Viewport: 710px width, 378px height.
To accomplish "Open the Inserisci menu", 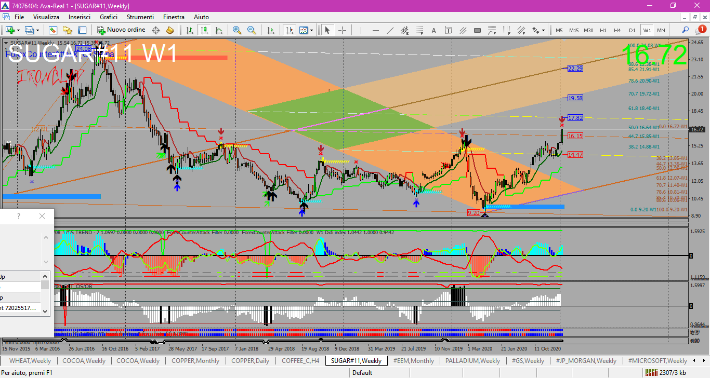I will pyautogui.click(x=80, y=17).
